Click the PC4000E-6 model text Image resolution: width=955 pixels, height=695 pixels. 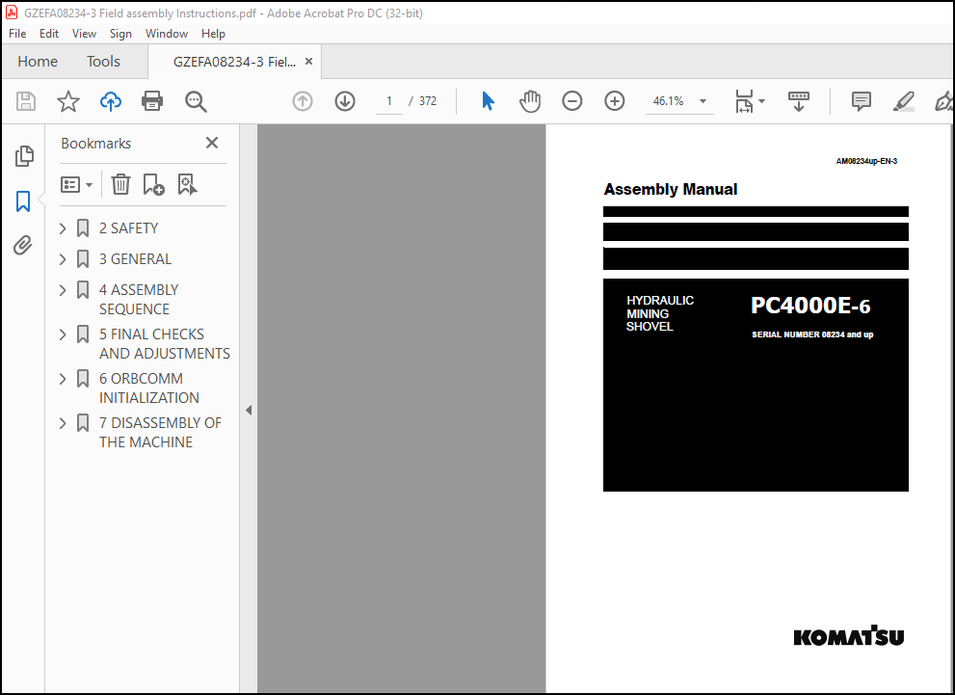pyautogui.click(x=810, y=306)
